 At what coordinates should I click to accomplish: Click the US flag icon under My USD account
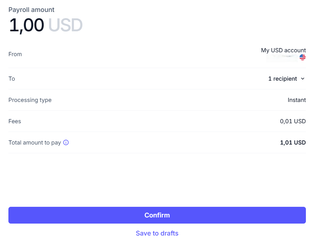tap(303, 57)
